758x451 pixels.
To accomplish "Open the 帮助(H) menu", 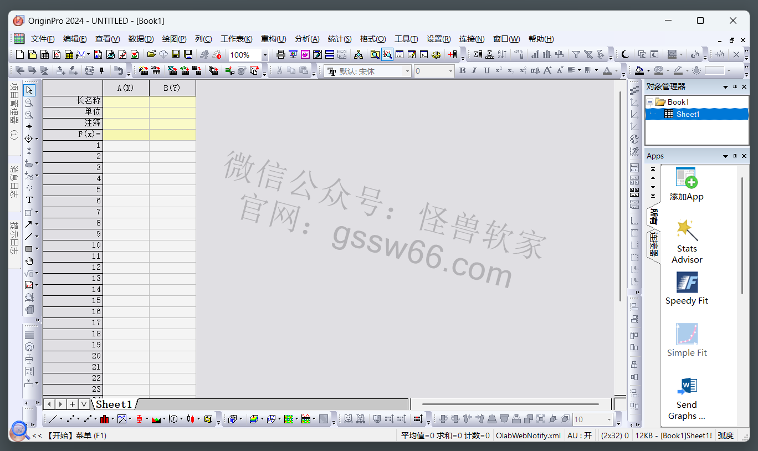I will [541, 39].
